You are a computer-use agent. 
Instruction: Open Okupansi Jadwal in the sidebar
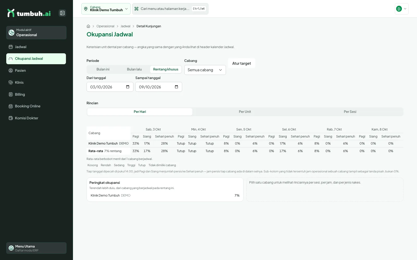pyautogui.click(x=36, y=59)
